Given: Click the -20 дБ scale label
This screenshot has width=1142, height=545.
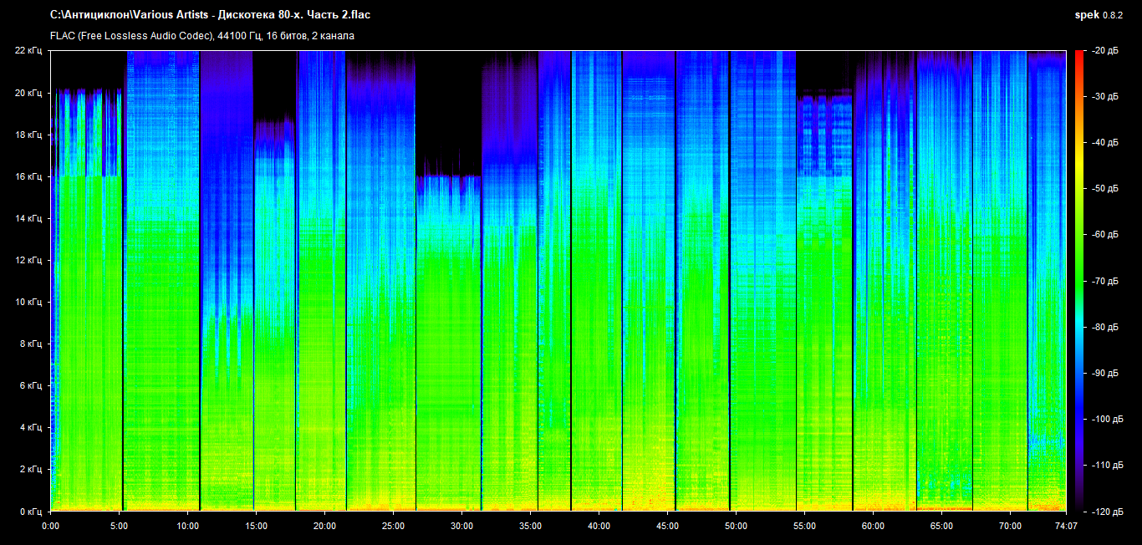Looking at the screenshot, I should click(x=1104, y=51).
